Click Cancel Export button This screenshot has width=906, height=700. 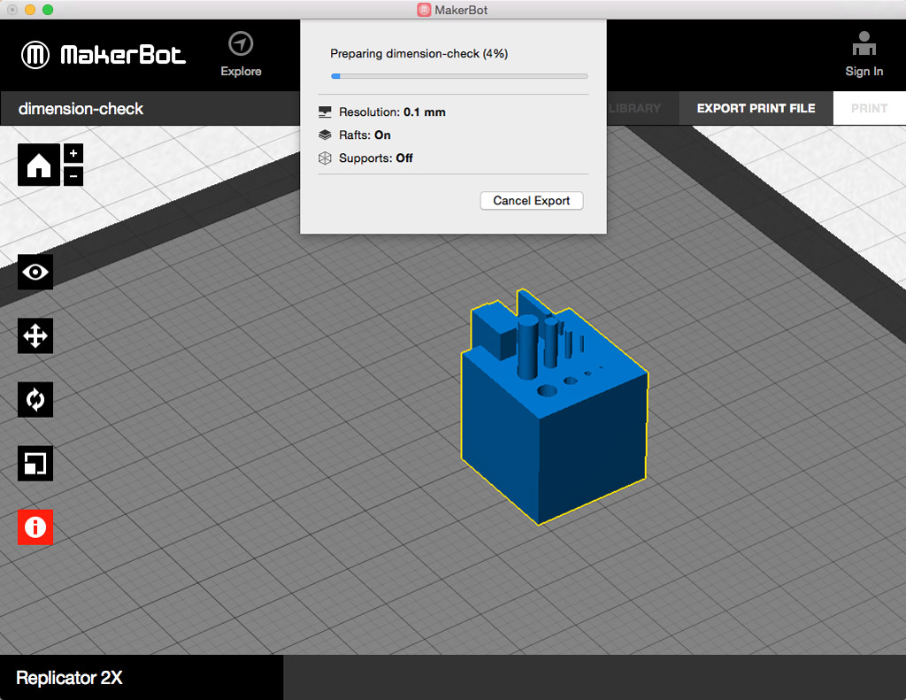(x=532, y=201)
